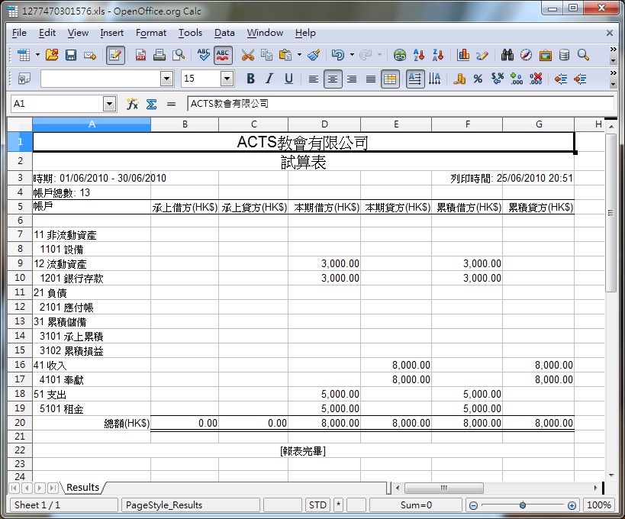The width and height of the screenshot is (625, 519).
Task: Expand the Name Box cell reference dropdown
Action: [x=109, y=104]
